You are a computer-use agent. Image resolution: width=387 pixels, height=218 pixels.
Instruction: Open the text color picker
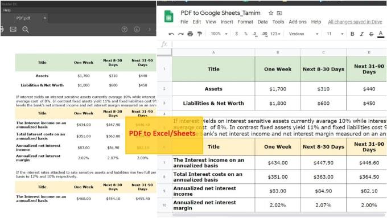point(381,34)
